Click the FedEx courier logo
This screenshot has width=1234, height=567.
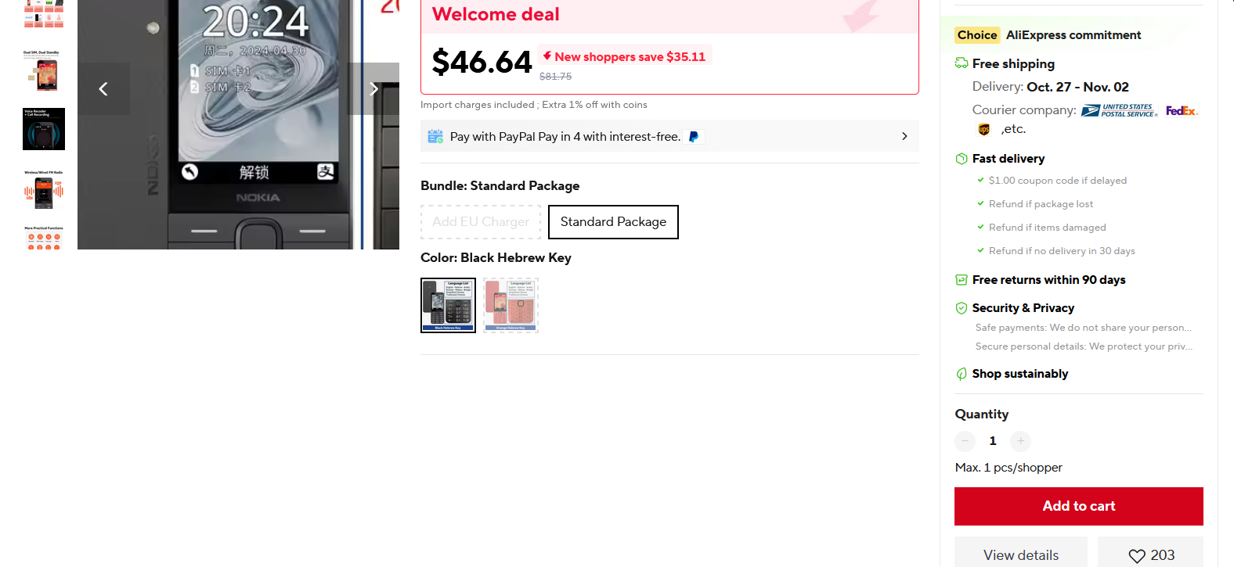coord(1181,111)
